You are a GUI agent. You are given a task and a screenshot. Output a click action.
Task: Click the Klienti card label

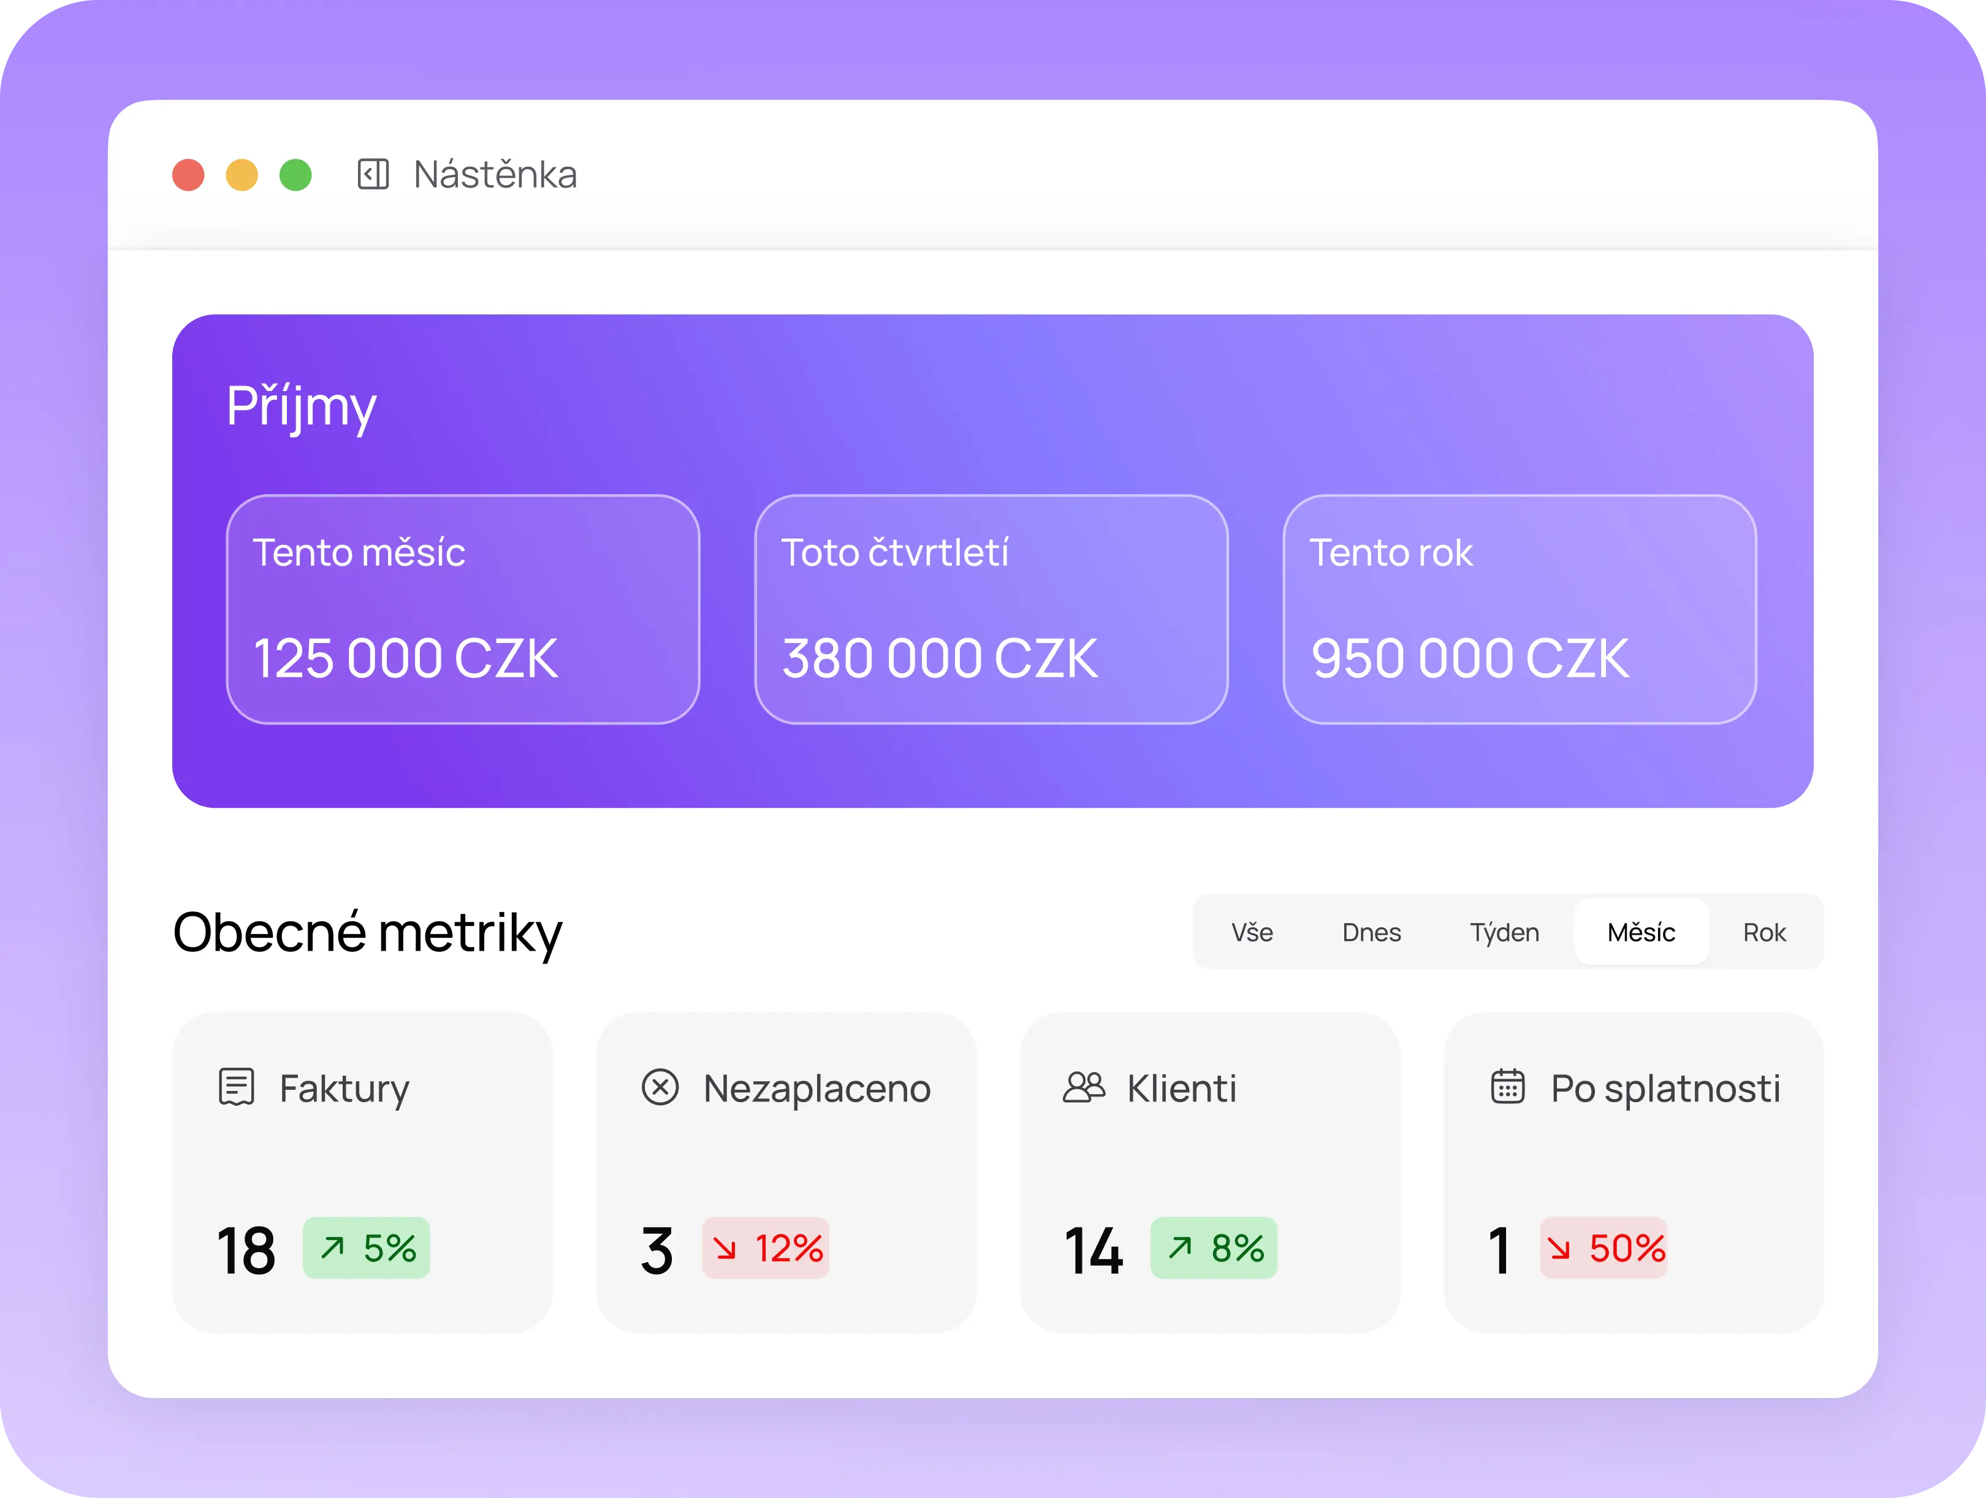(x=1182, y=1089)
